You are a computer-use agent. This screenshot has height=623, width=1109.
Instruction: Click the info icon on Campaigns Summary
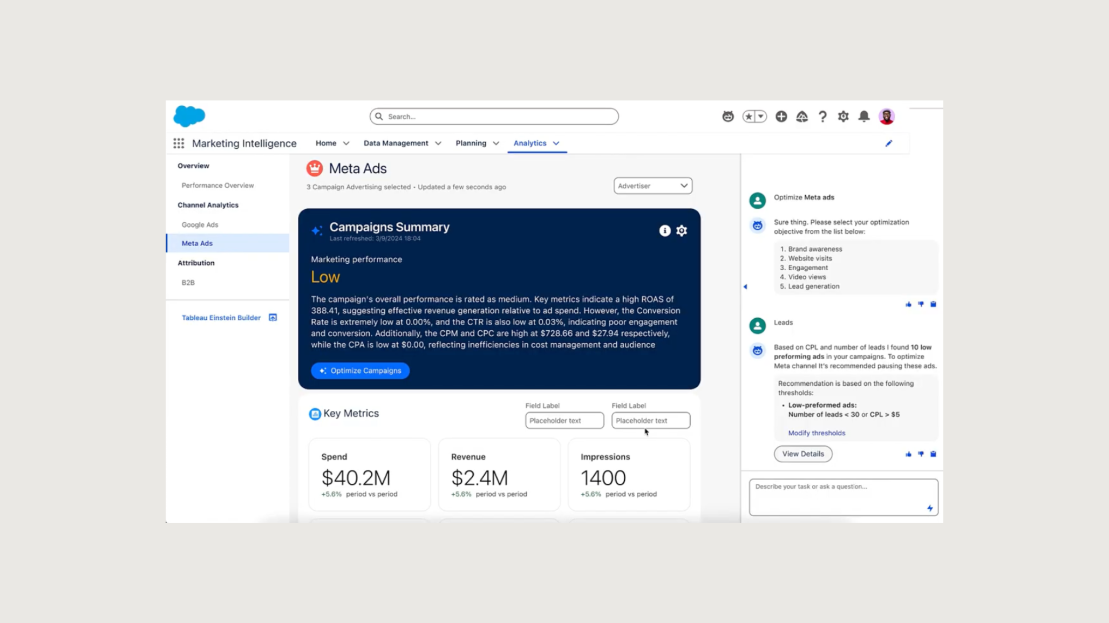click(x=664, y=230)
